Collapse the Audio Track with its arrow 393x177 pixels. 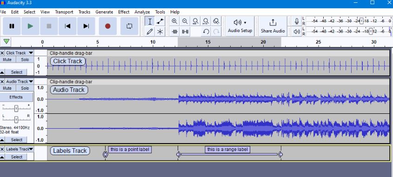(x=2, y=140)
